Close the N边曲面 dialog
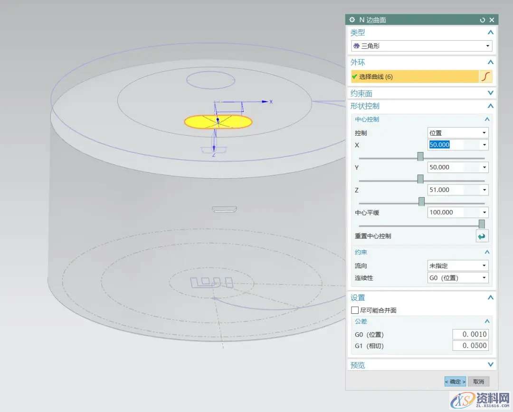 click(x=492, y=20)
